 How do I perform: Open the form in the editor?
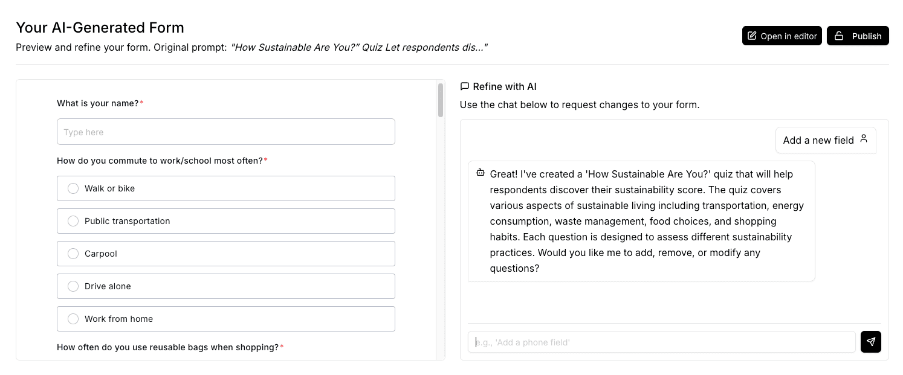[x=782, y=36]
